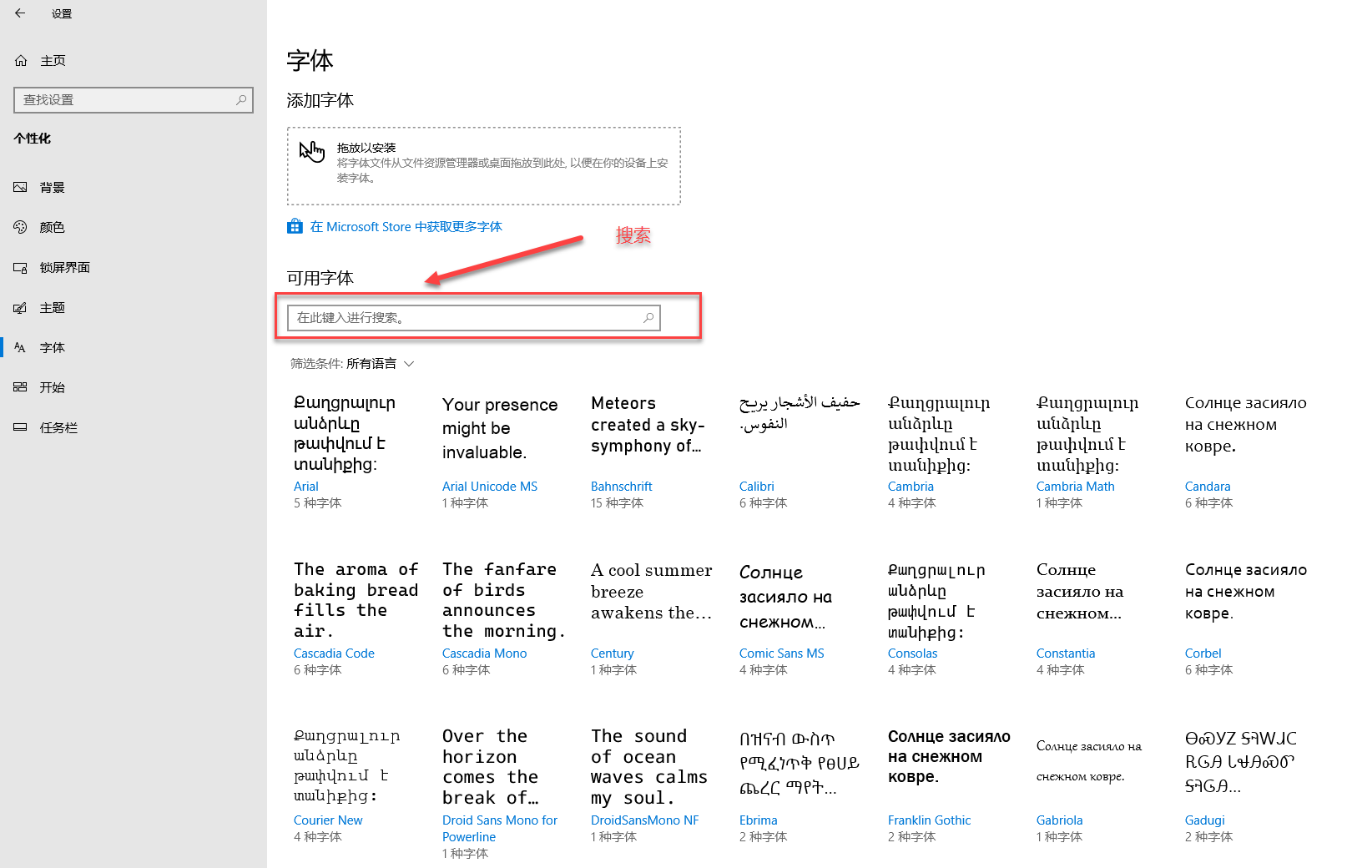Click the Franklin Gothic name link

[929, 820]
